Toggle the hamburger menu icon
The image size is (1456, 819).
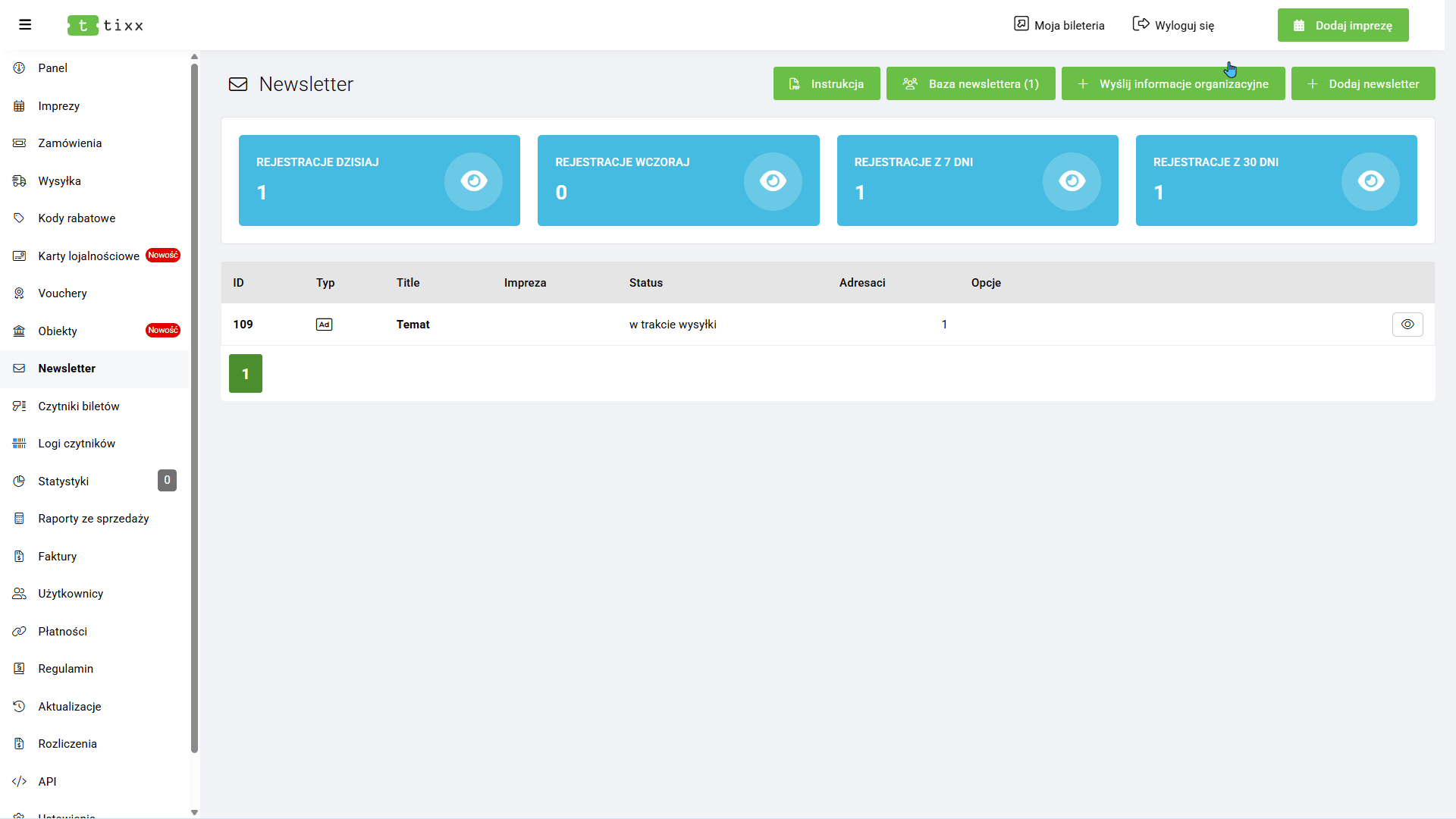pyautogui.click(x=25, y=25)
